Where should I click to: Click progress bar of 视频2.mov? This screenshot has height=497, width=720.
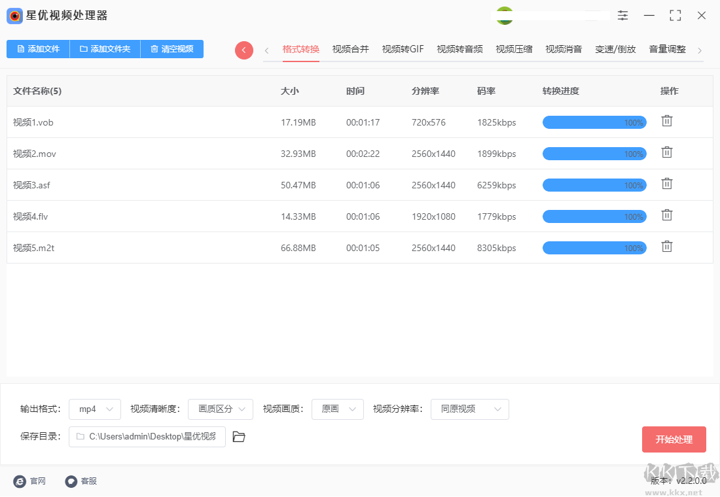(x=594, y=154)
